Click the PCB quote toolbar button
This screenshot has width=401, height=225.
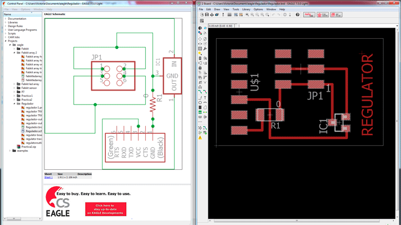[323, 15]
